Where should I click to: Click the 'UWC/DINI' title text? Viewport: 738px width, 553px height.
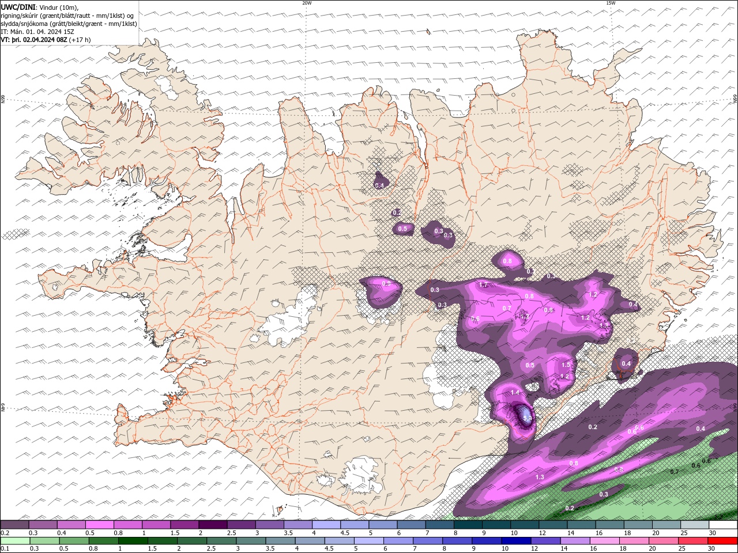[17, 7]
